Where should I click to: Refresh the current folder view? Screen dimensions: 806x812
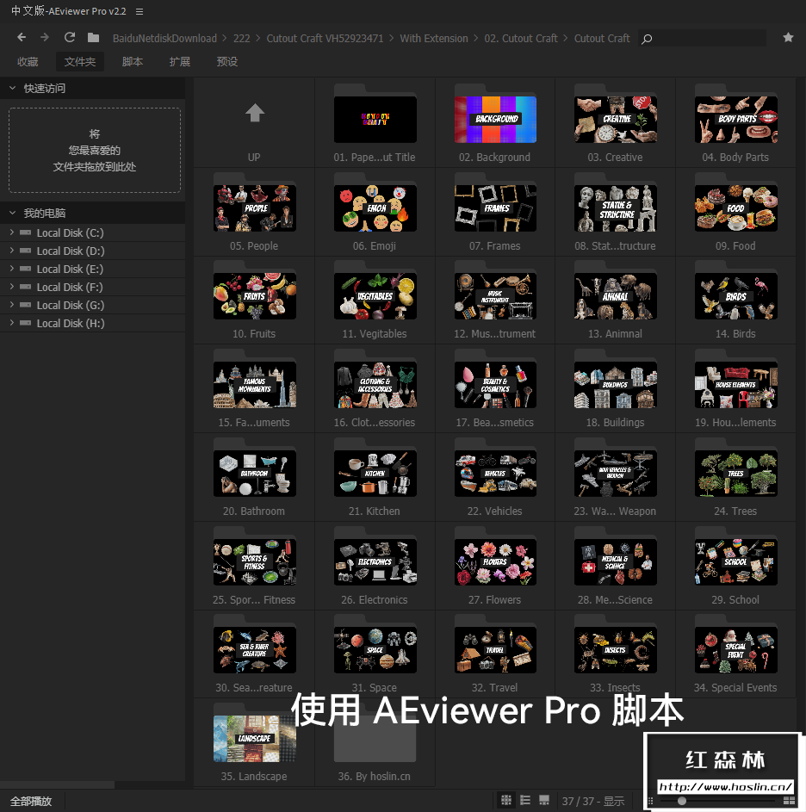[70, 37]
